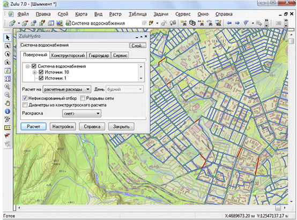Click the colored dots binoculars icon
This screenshot has height=220, width=297.
pyautogui.click(x=201, y=23)
